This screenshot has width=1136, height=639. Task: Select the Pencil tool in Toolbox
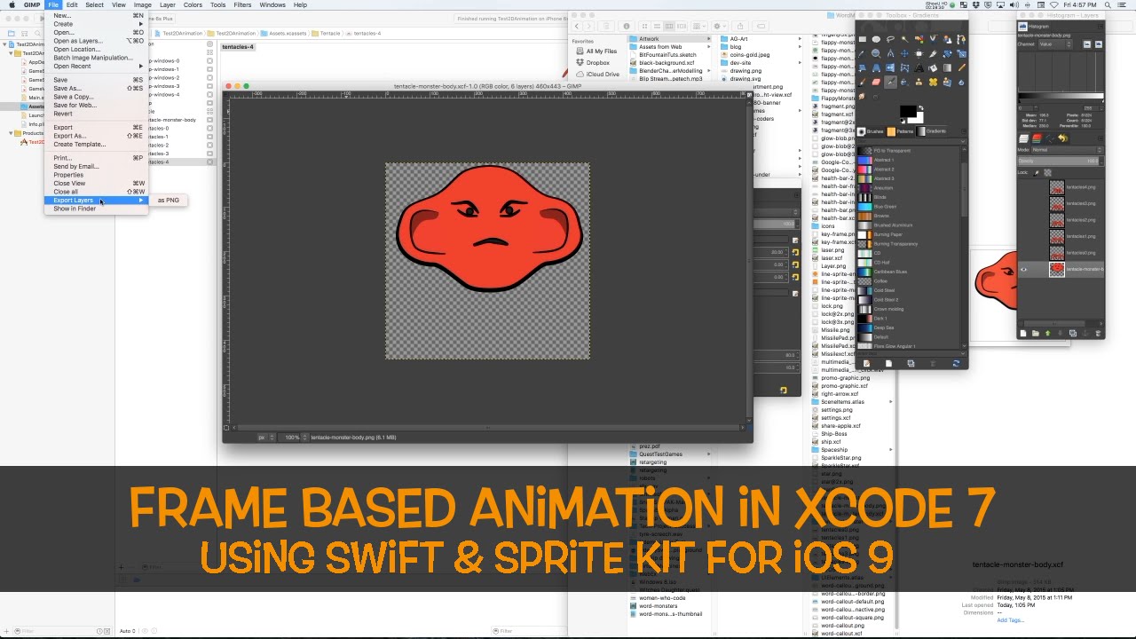coord(961,67)
